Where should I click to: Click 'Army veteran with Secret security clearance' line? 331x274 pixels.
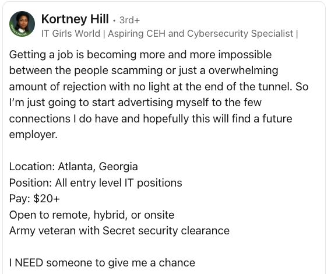(119, 231)
